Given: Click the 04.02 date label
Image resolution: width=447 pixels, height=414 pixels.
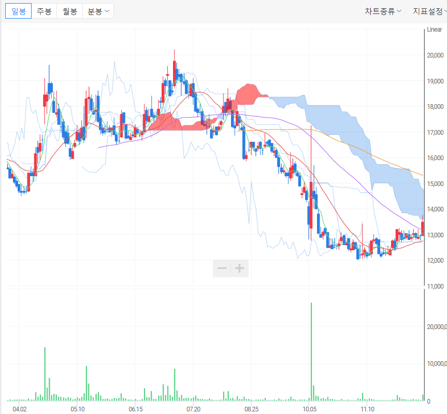Looking at the screenshot, I should (x=20, y=409).
